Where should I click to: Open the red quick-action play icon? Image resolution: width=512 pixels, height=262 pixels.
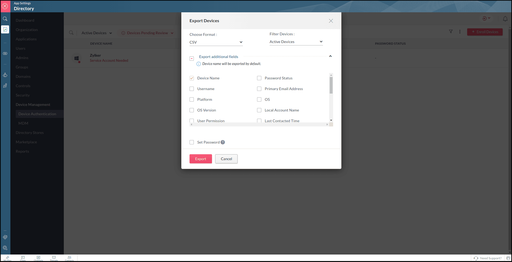pyautogui.click(x=484, y=18)
